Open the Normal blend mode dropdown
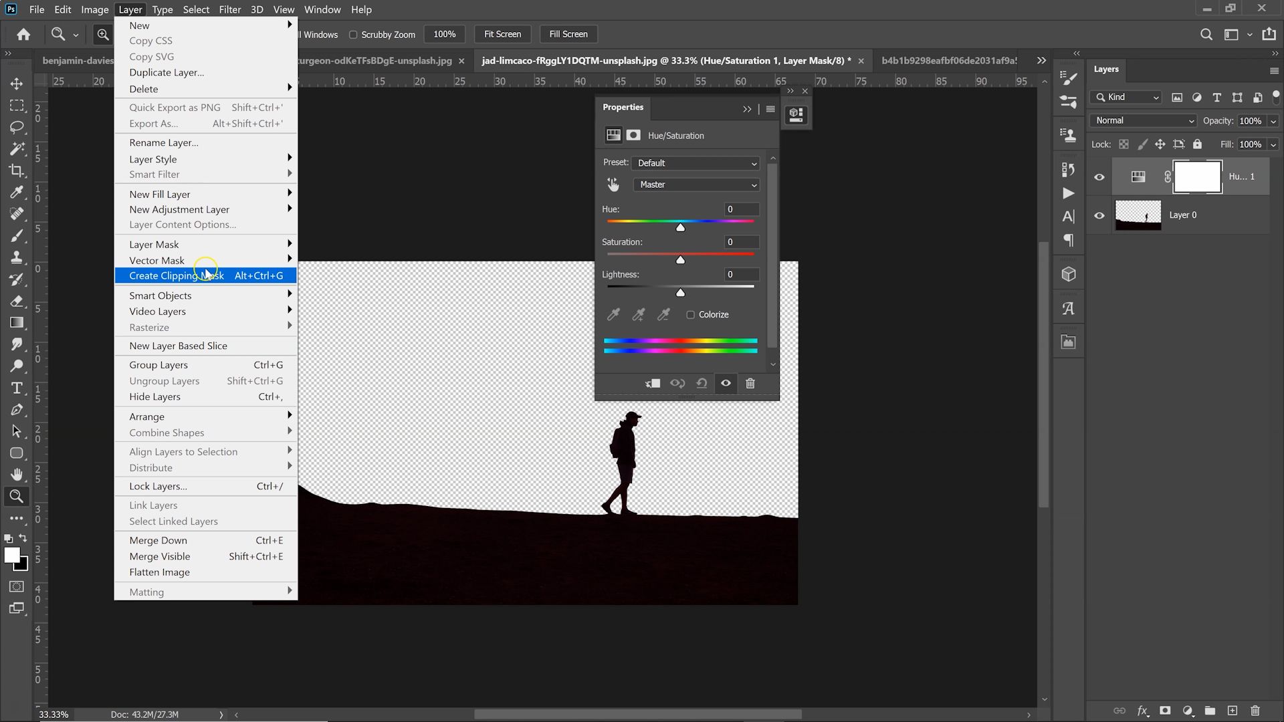Screen dimensions: 1284x722 (1143, 120)
